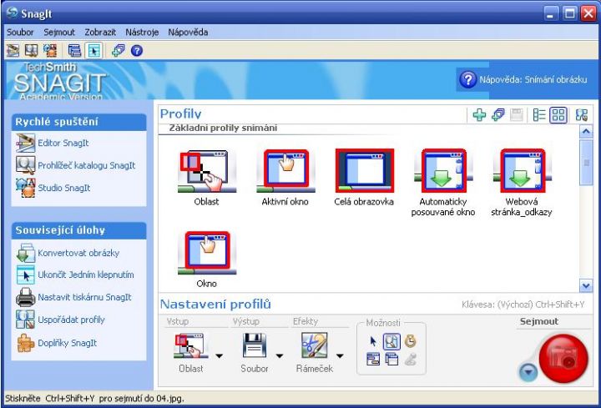Open the Výstup Soubor dropdown arrow
This screenshot has width=601, height=408.
[x=280, y=354]
